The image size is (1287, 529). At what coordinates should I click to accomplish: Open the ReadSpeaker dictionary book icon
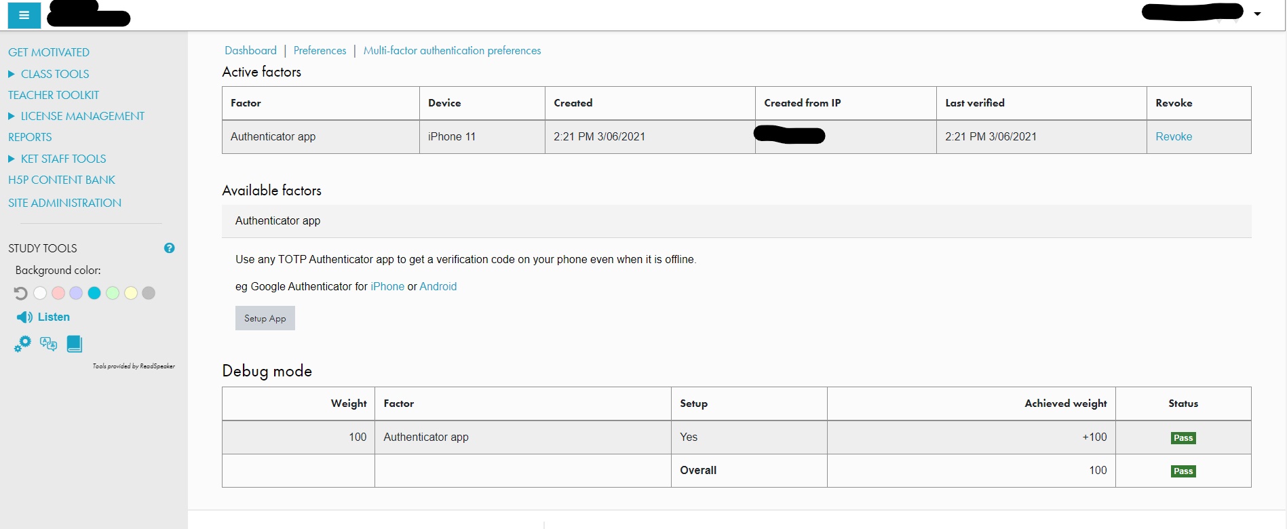coord(75,344)
